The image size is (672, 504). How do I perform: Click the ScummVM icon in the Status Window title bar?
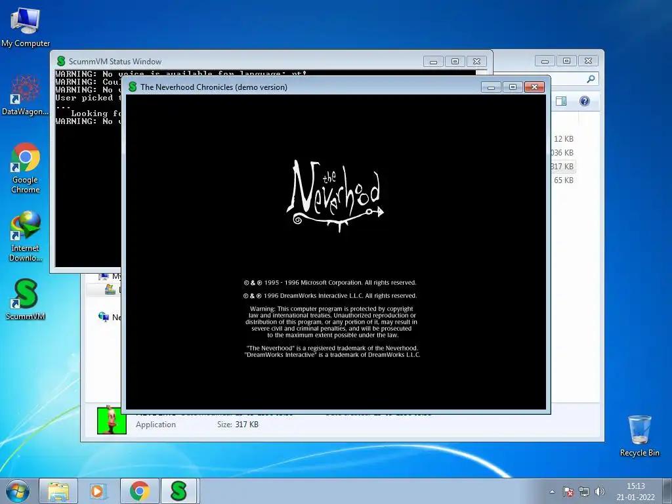tap(61, 61)
